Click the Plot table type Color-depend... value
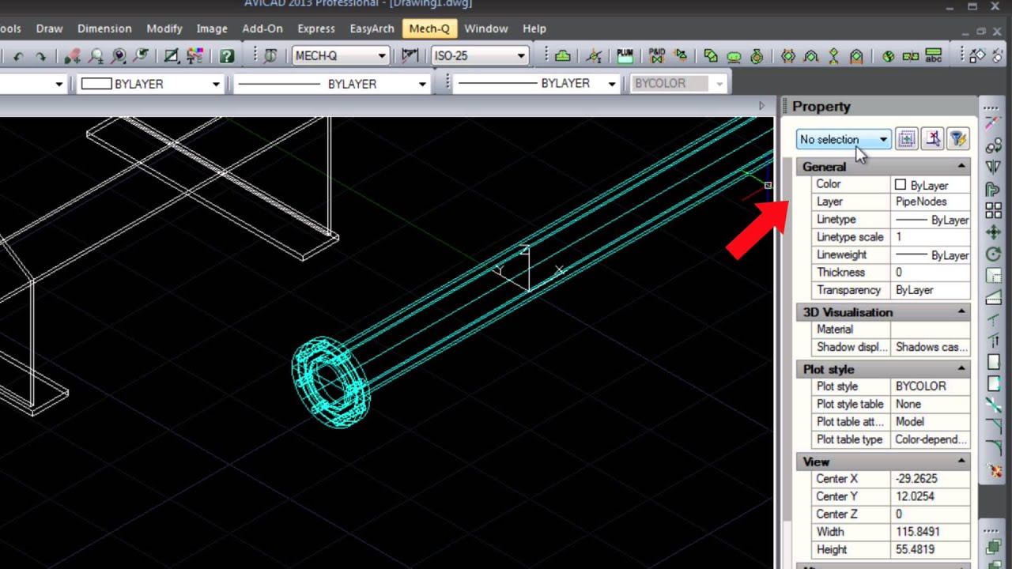 pyautogui.click(x=931, y=439)
